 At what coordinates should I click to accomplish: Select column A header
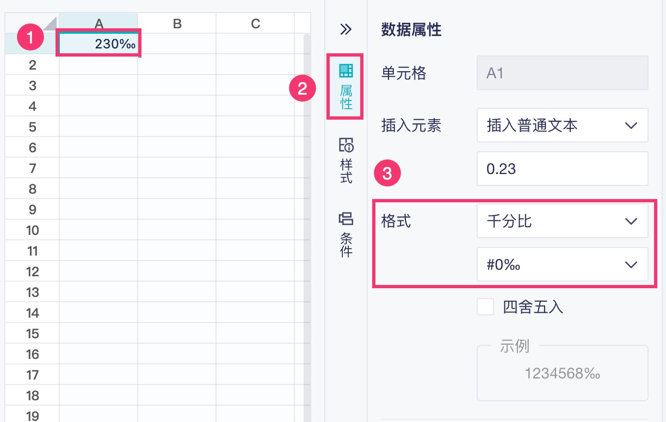(98, 23)
